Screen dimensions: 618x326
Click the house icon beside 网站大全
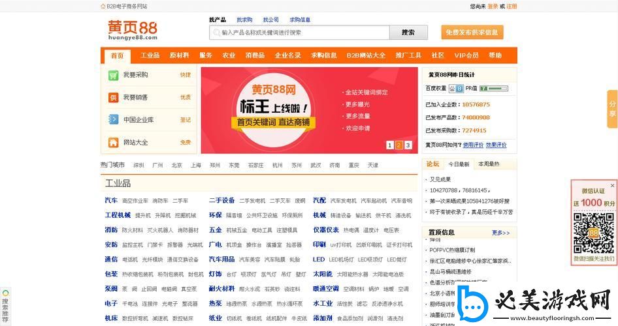pyautogui.click(x=114, y=142)
